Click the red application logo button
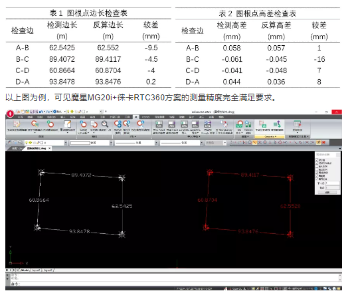The image size is (348, 293). pos(10,114)
